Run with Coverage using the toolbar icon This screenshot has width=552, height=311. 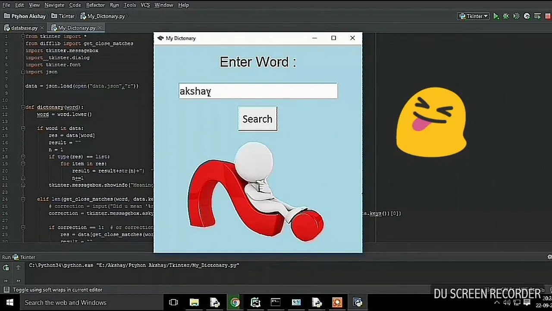516,16
